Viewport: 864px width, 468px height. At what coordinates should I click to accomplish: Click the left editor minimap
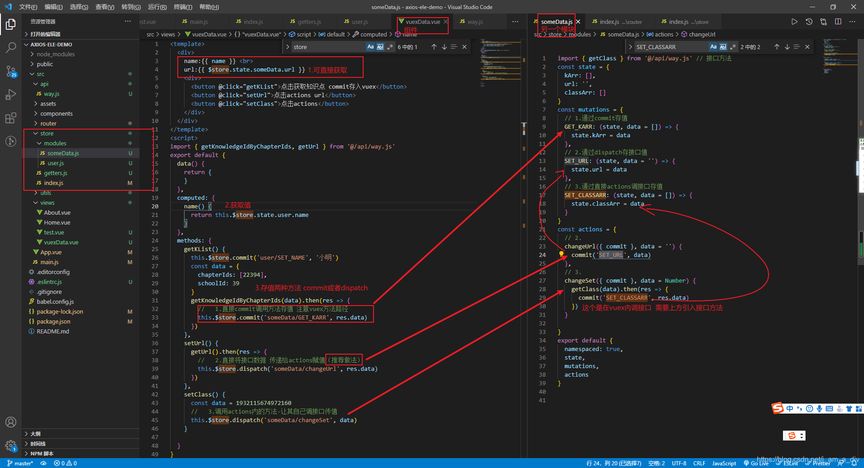click(x=500, y=63)
